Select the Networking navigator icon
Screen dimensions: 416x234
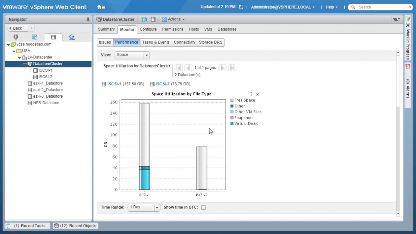tap(72, 37)
